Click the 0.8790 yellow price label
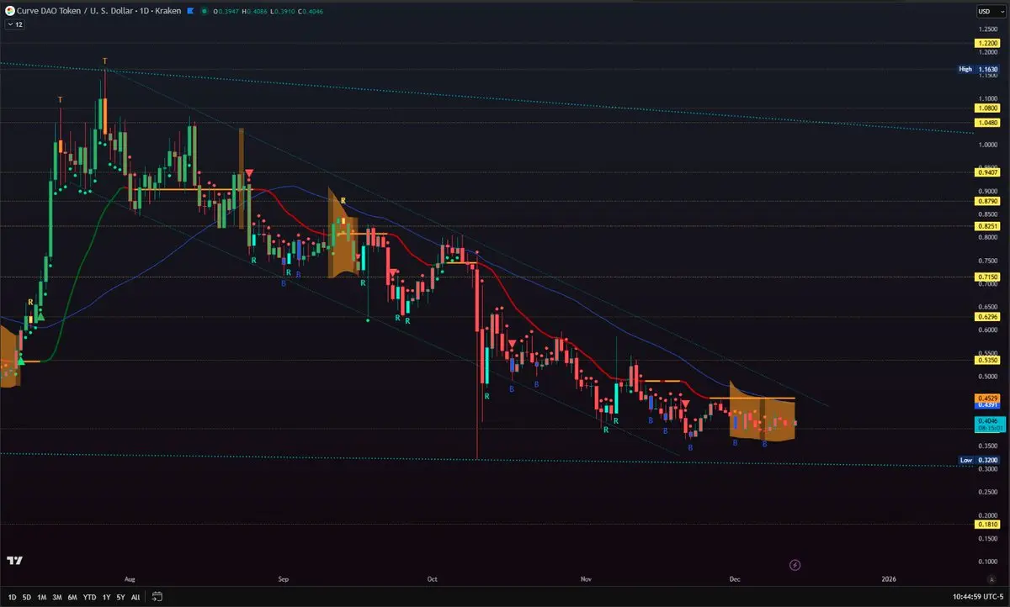Viewport: 1010px width, 607px height. [x=986, y=201]
